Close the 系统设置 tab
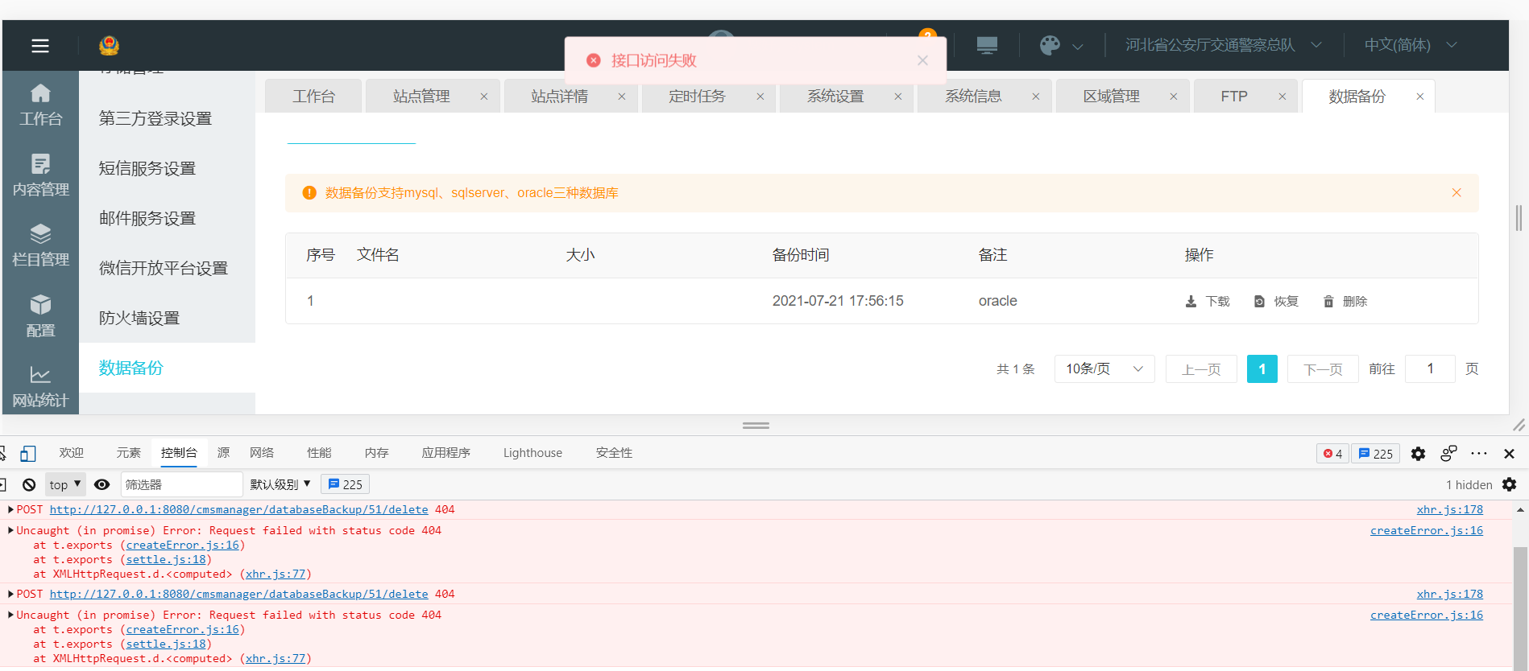Screen dimensions: 1529x671 tap(898, 97)
